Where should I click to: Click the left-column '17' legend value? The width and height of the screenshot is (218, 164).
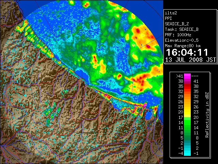(181, 117)
